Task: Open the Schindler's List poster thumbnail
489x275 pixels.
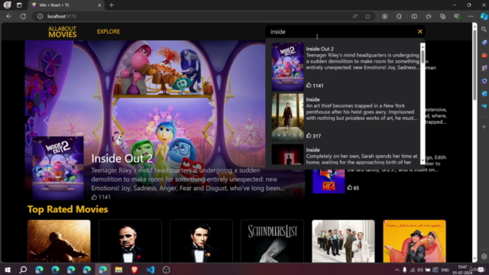Action: tap(272, 241)
